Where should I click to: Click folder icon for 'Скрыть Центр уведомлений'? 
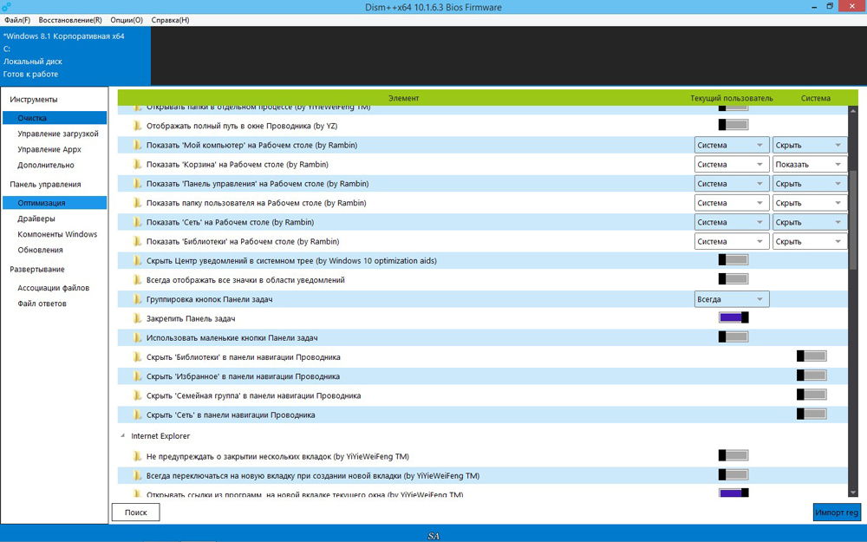point(137,260)
